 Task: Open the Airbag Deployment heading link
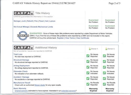[21, 66]
